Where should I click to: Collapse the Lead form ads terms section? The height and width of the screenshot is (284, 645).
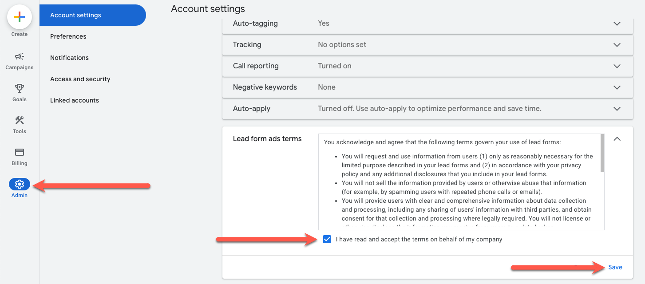click(617, 139)
